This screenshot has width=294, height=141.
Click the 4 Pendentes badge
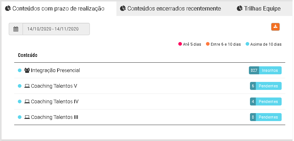(x=266, y=101)
